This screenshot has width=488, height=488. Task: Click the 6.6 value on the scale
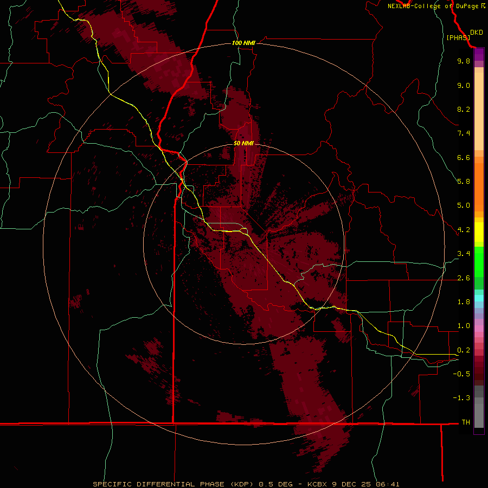464,157
